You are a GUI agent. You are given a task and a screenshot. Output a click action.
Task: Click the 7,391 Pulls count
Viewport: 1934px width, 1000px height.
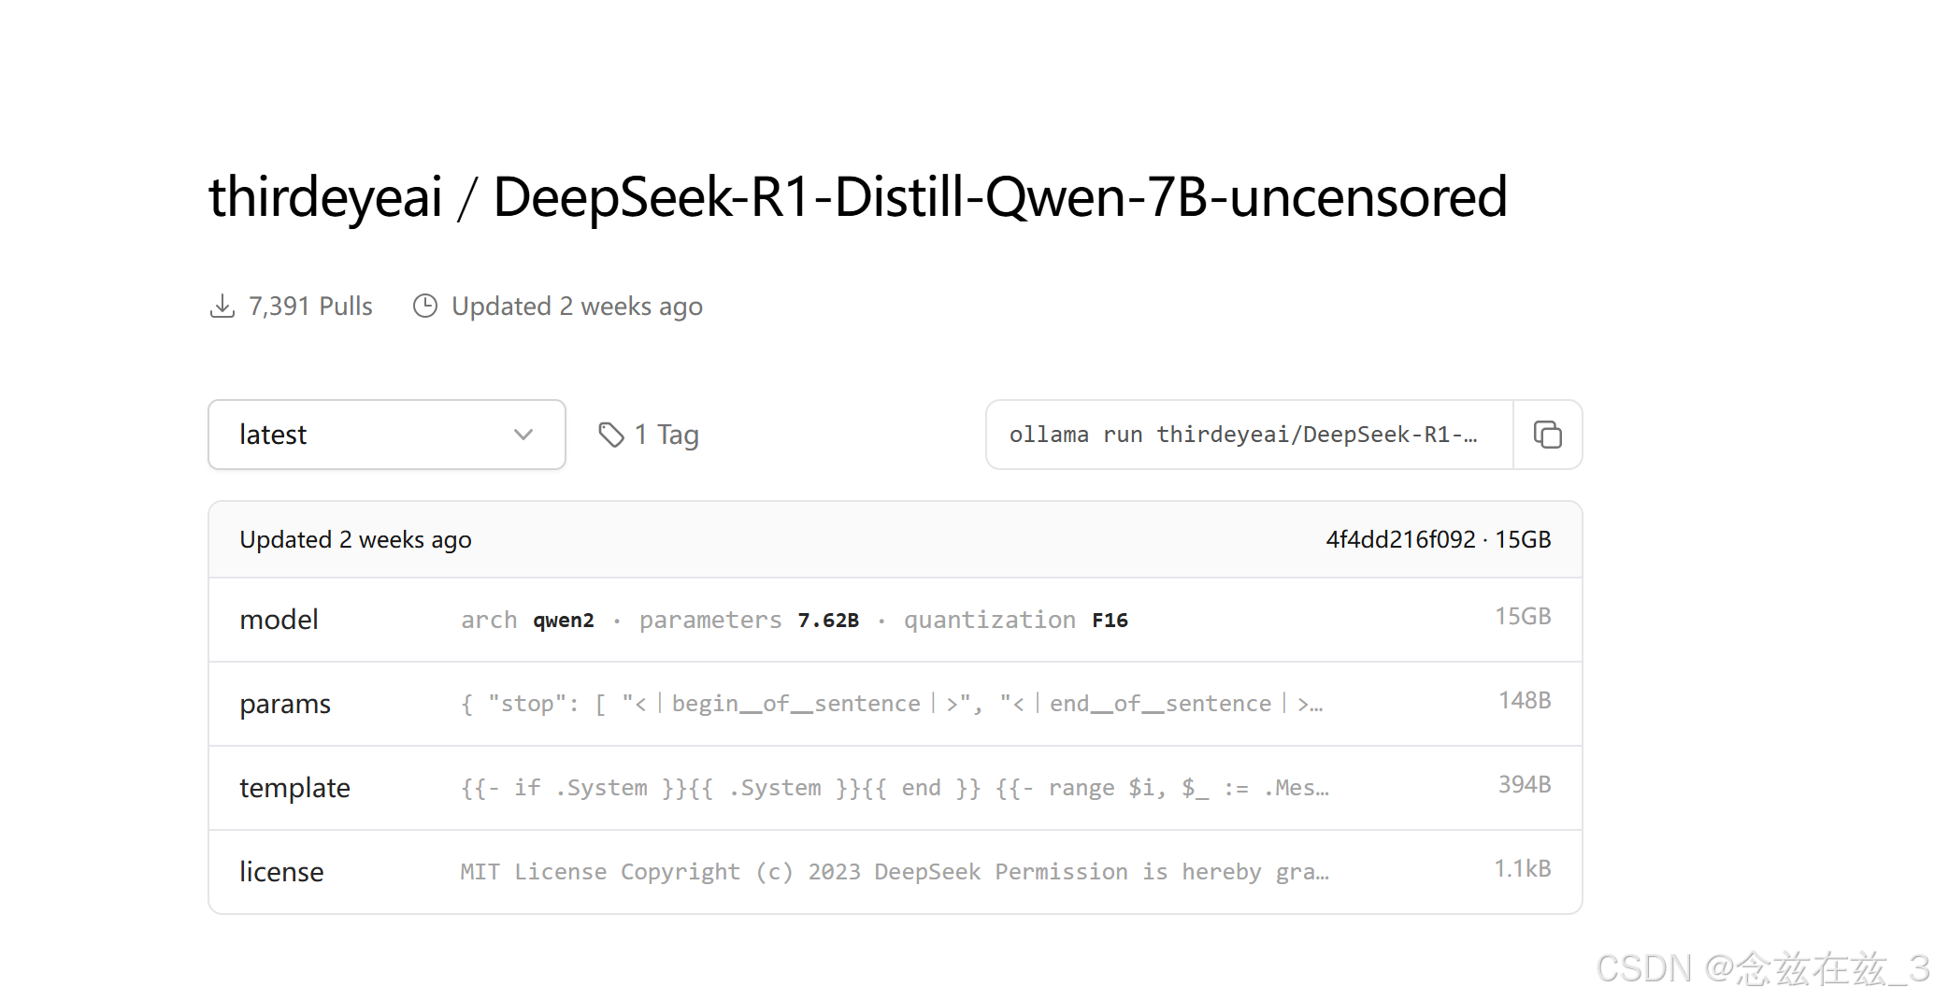tap(310, 307)
